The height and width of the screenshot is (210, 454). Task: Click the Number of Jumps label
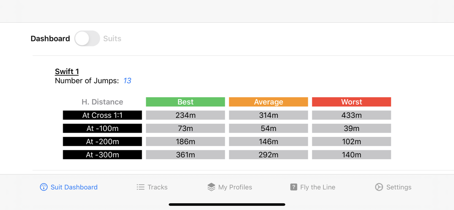click(87, 80)
